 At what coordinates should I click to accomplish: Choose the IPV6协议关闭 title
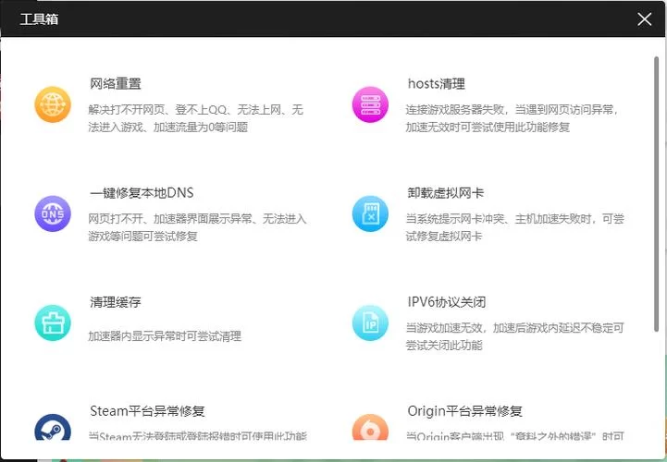point(446,302)
